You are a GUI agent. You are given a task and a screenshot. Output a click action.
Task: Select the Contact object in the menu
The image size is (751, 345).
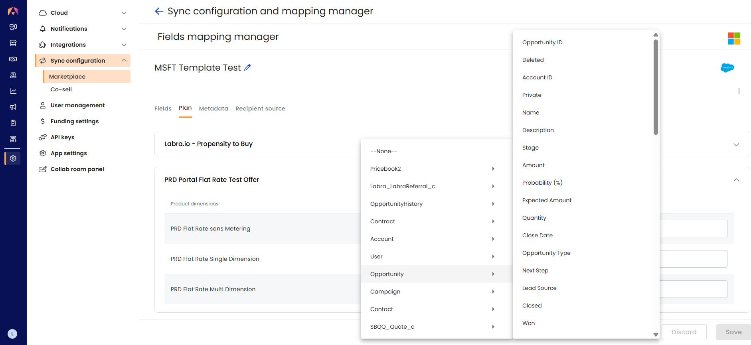[437, 309]
